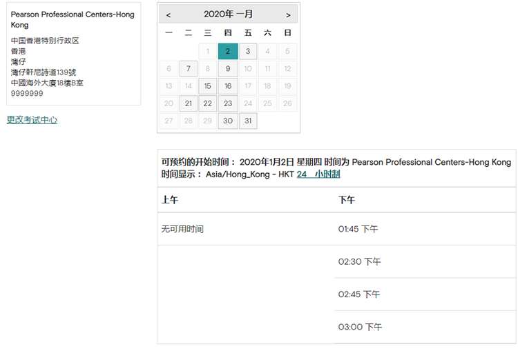Viewport: 518px width, 353px height.
Task: Select January 22 as the date
Action: [x=208, y=103]
